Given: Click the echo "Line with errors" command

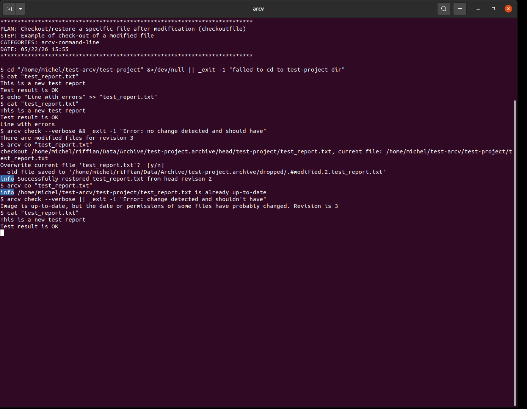Looking at the screenshot, I should (x=79, y=97).
